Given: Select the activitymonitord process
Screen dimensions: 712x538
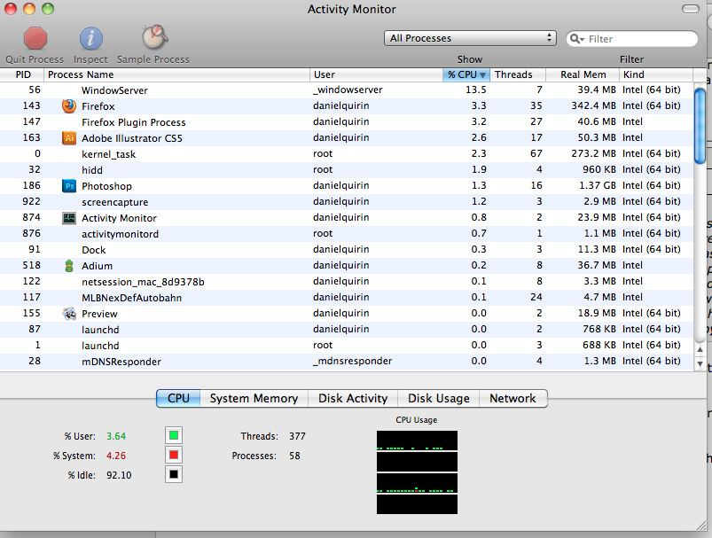Looking at the screenshot, I should (347, 234).
